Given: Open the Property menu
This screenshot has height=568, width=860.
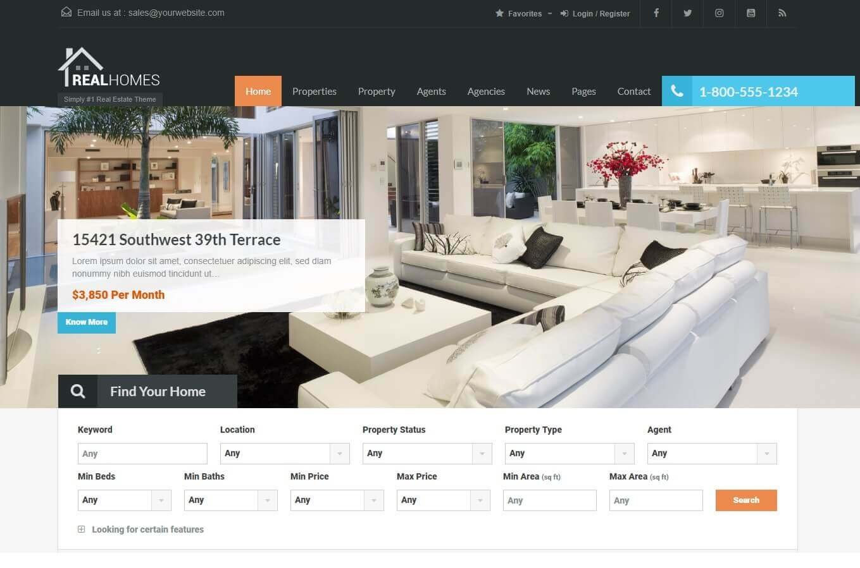Looking at the screenshot, I should [x=377, y=91].
